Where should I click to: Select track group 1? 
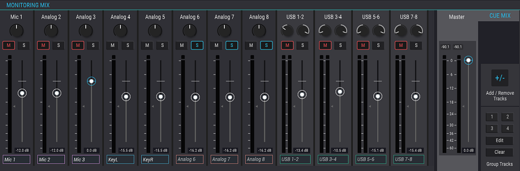(x=492, y=117)
